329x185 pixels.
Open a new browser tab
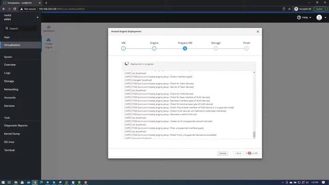pos(46,3)
